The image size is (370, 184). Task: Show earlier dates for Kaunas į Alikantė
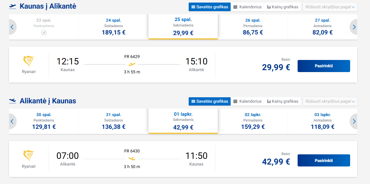click(x=12, y=27)
